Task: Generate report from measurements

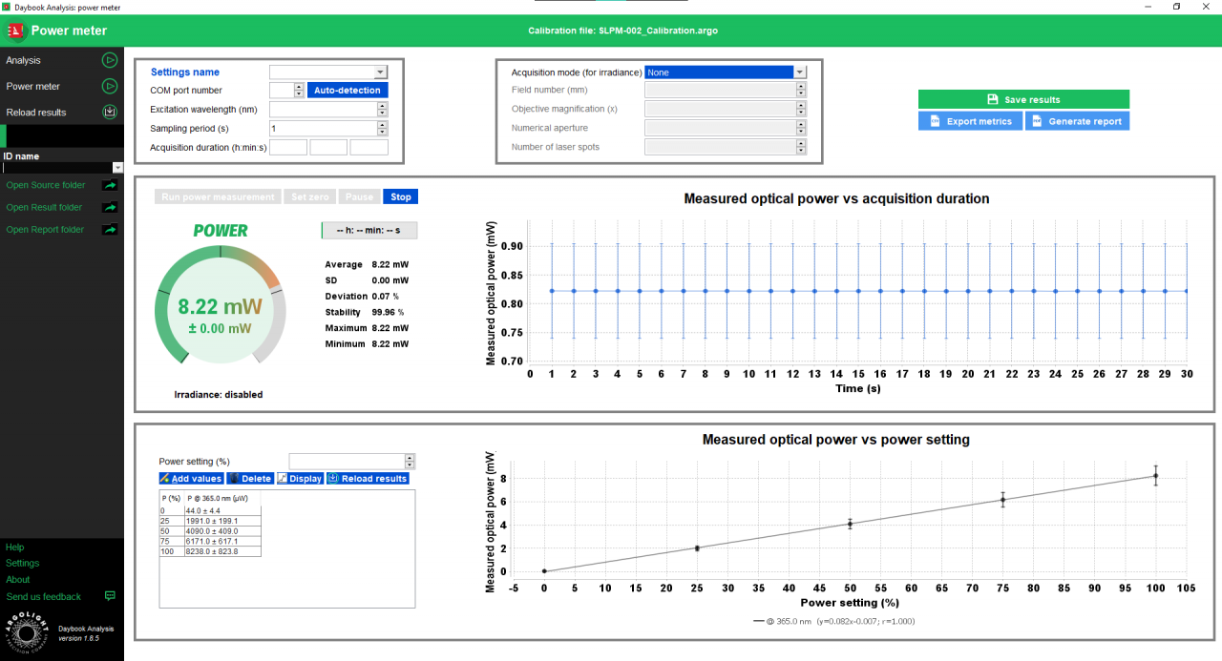Action: tap(1077, 121)
